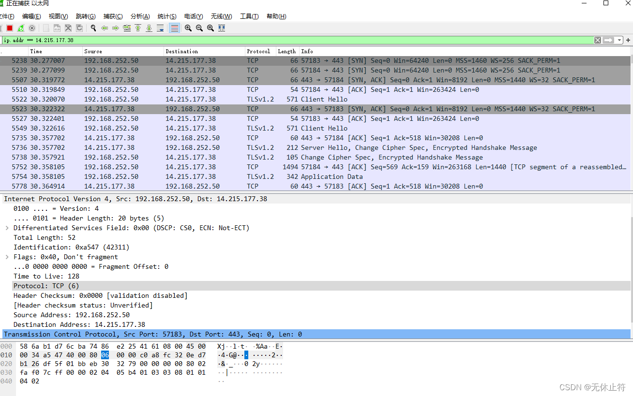Zoom in on packet text
Viewport: 633px width, 396px height.
pos(188,28)
